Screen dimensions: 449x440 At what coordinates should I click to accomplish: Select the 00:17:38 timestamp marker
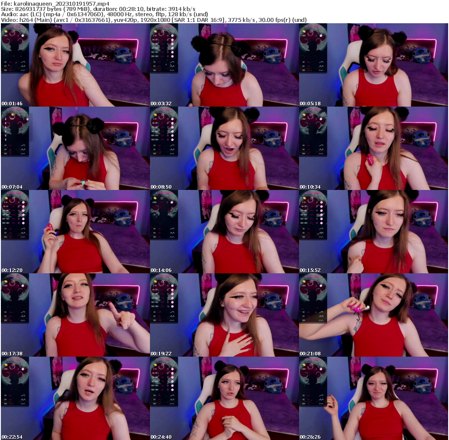coord(12,352)
